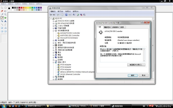
Task: Select the Magnifier tool in Paint
Action: pos(5,14)
